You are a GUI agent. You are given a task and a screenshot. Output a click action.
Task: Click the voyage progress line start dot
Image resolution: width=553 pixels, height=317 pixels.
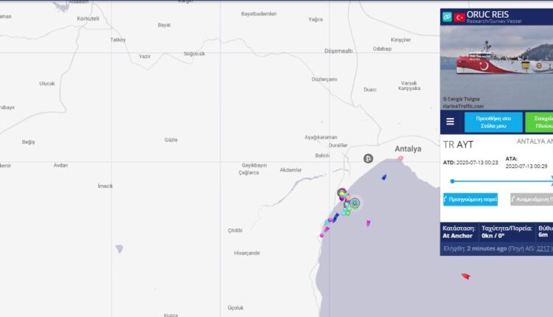[452, 181]
